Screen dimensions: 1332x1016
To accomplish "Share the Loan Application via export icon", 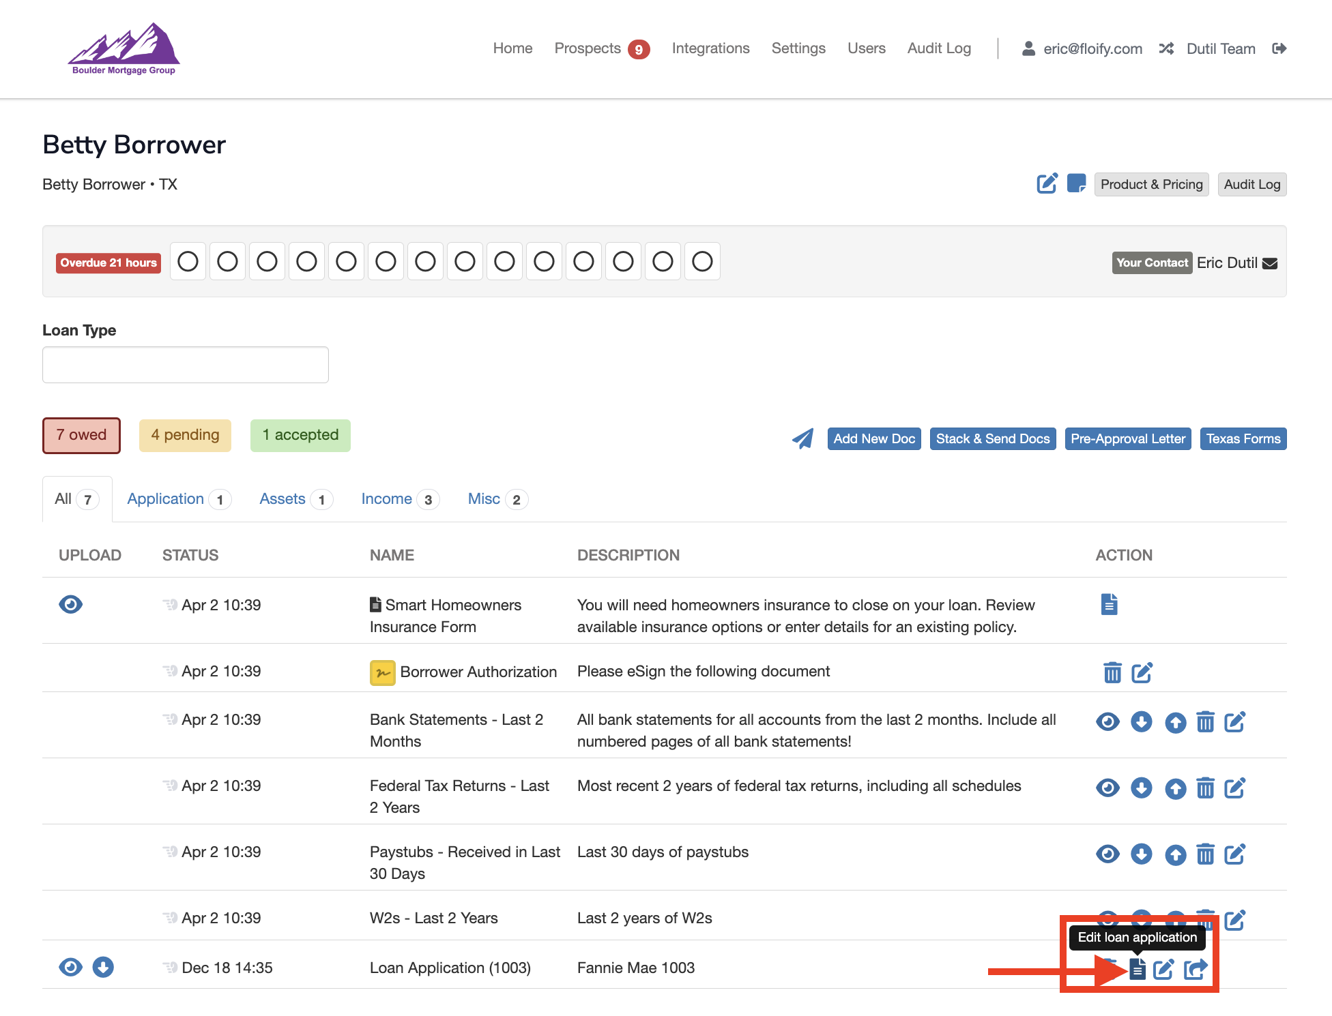I will point(1196,968).
